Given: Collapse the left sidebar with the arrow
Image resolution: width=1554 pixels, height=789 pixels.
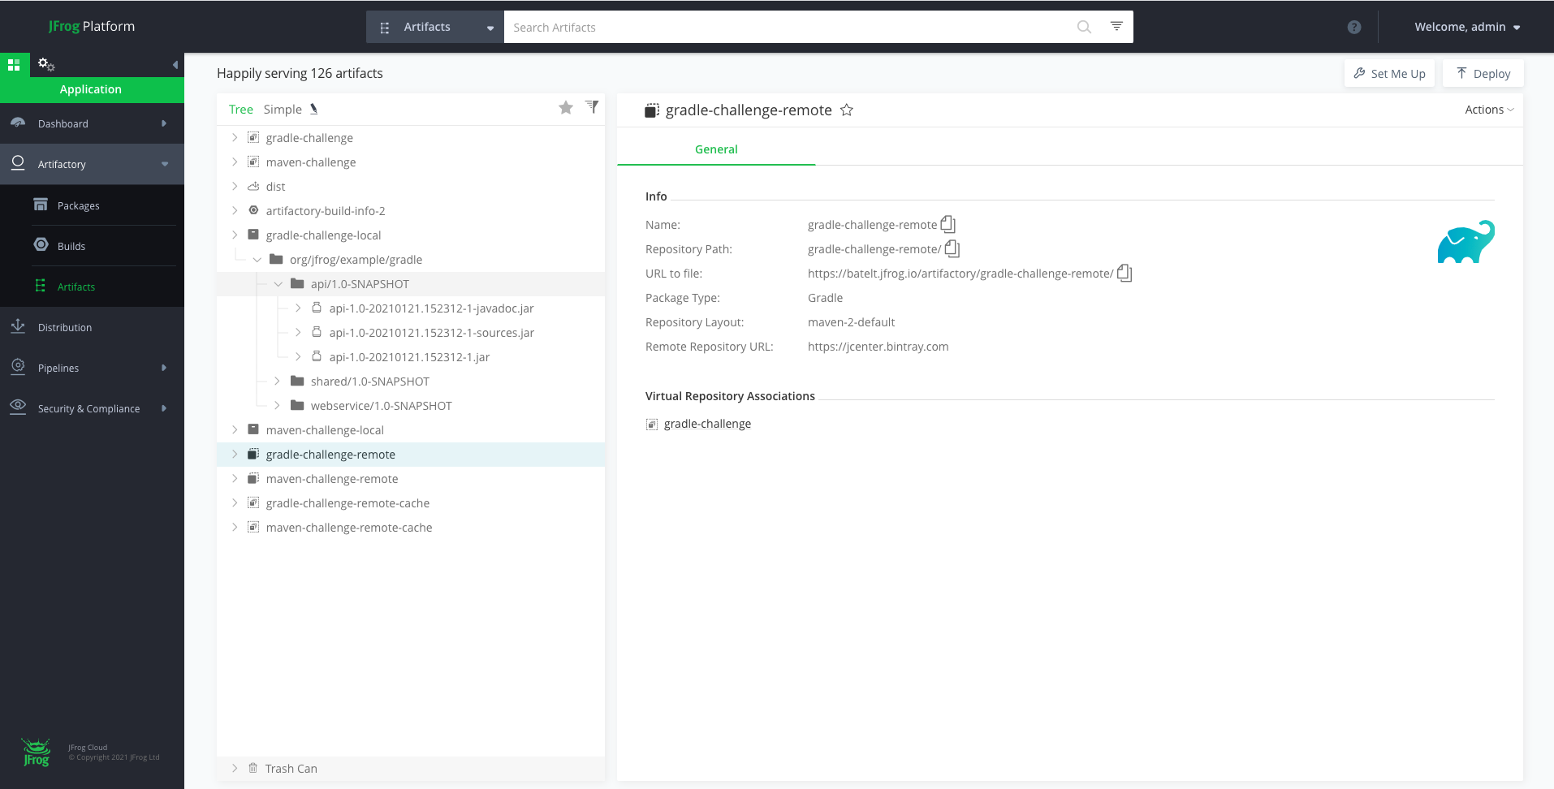Looking at the screenshot, I should point(175,65).
